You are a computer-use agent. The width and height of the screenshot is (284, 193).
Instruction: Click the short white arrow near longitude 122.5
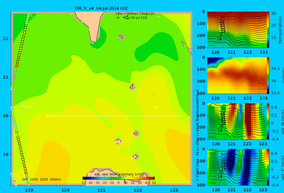tap(157, 107)
